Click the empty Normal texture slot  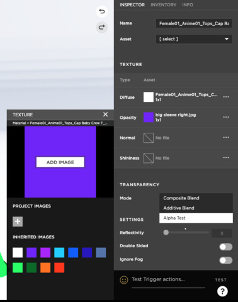149,138
